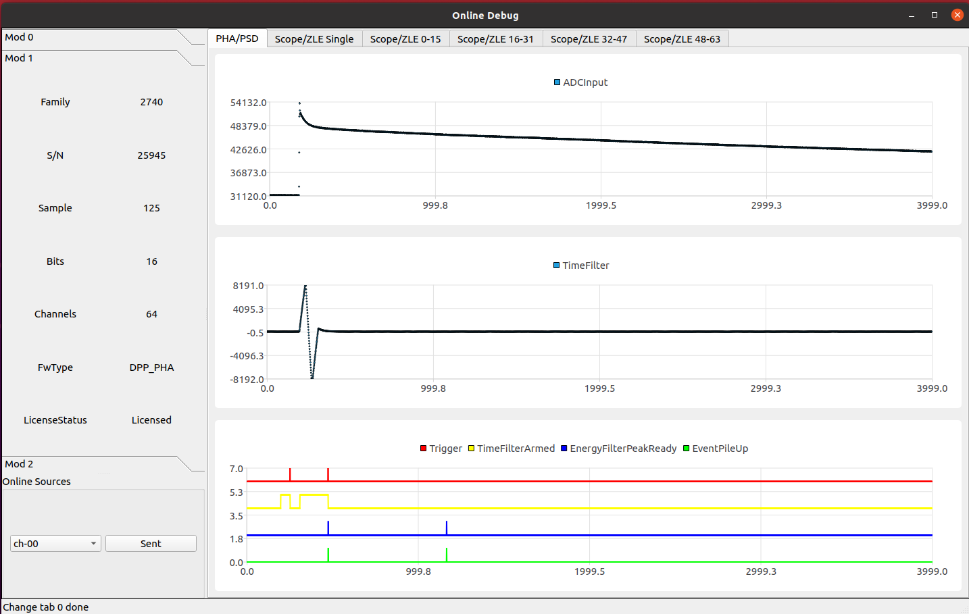The width and height of the screenshot is (969, 614).
Task: Click the Trigger legend label
Action: pyautogui.click(x=446, y=449)
